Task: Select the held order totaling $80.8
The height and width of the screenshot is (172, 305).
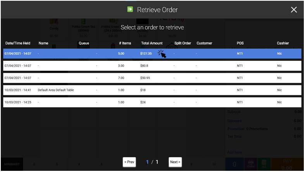Action: (x=144, y=66)
